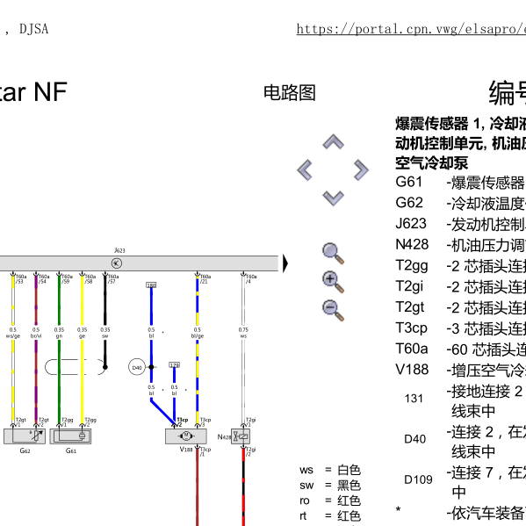The image size is (526, 526).
Task: Click the 电路图 heading
Action: tap(290, 93)
